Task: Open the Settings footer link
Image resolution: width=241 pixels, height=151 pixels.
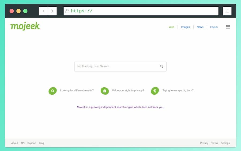Action: pos(225,143)
